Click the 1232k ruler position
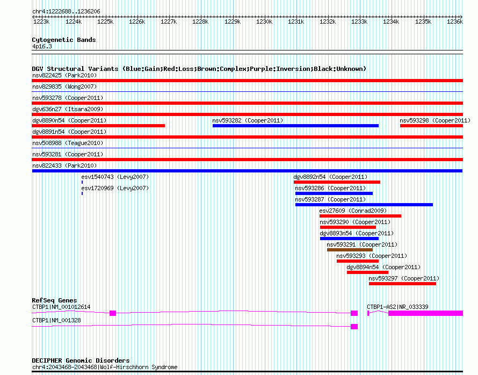478x375 pixels. [x=328, y=21]
